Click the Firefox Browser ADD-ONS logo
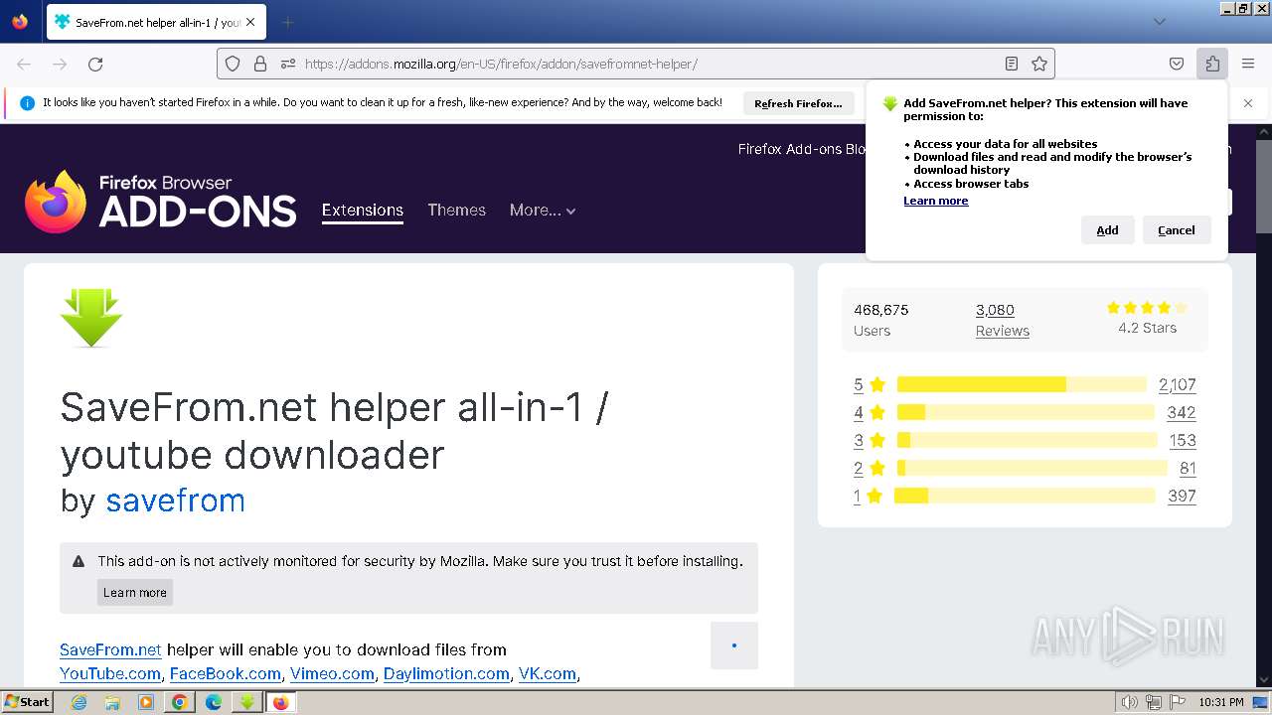Image resolution: width=1272 pixels, height=715 pixels. click(161, 202)
